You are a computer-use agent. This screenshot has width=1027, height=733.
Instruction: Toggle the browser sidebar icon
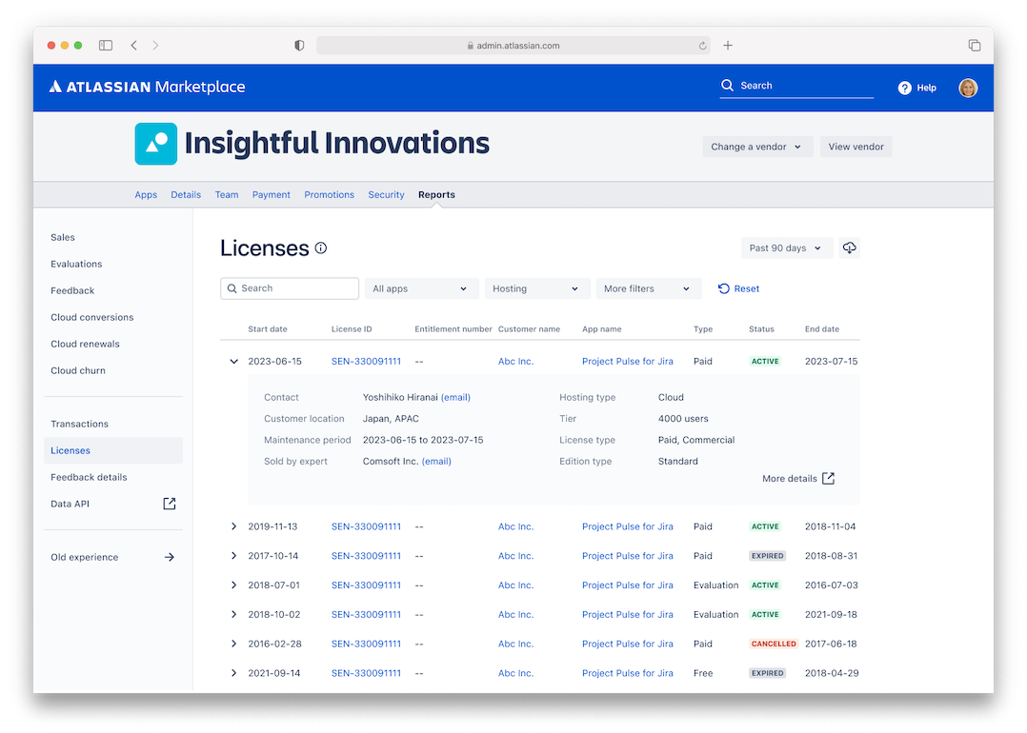point(106,46)
